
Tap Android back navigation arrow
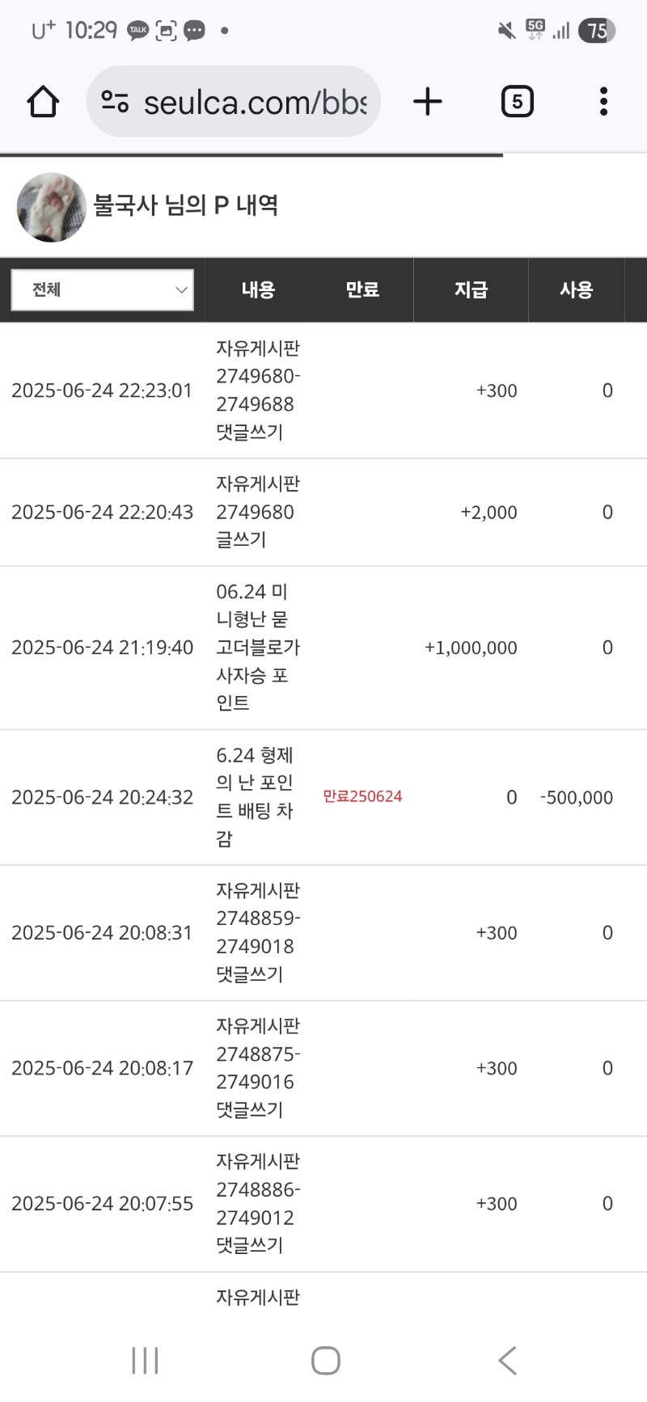click(x=507, y=1361)
